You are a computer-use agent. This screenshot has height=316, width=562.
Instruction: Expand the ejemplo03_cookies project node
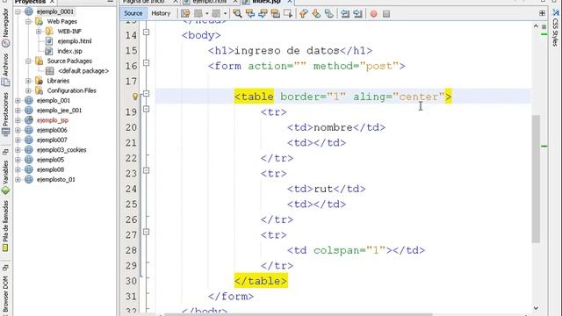(18, 150)
